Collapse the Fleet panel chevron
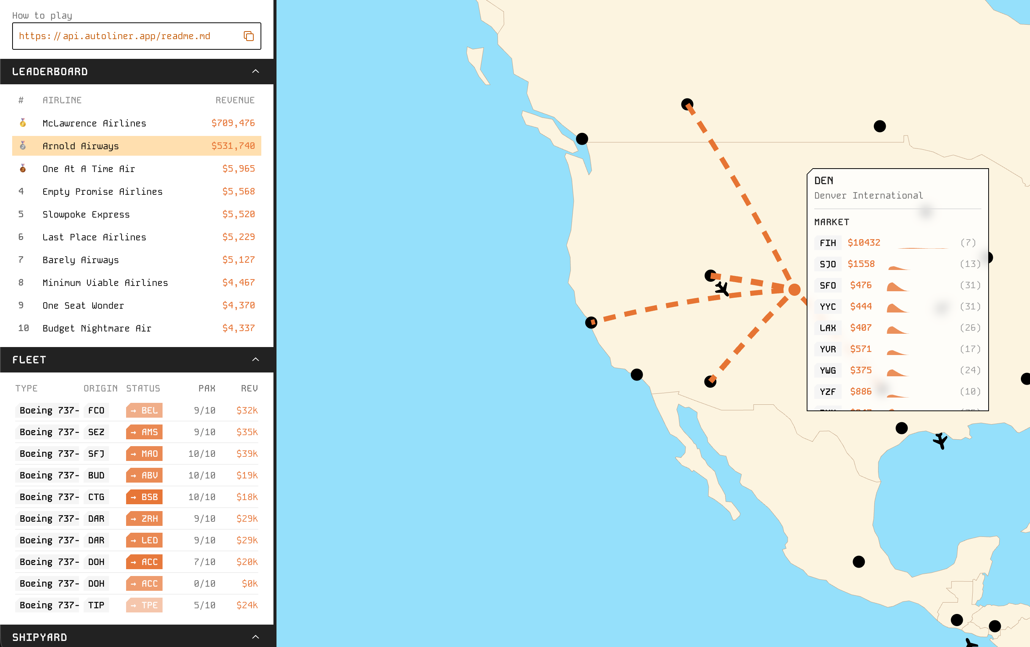1030x647 pixels. point(255,360)
